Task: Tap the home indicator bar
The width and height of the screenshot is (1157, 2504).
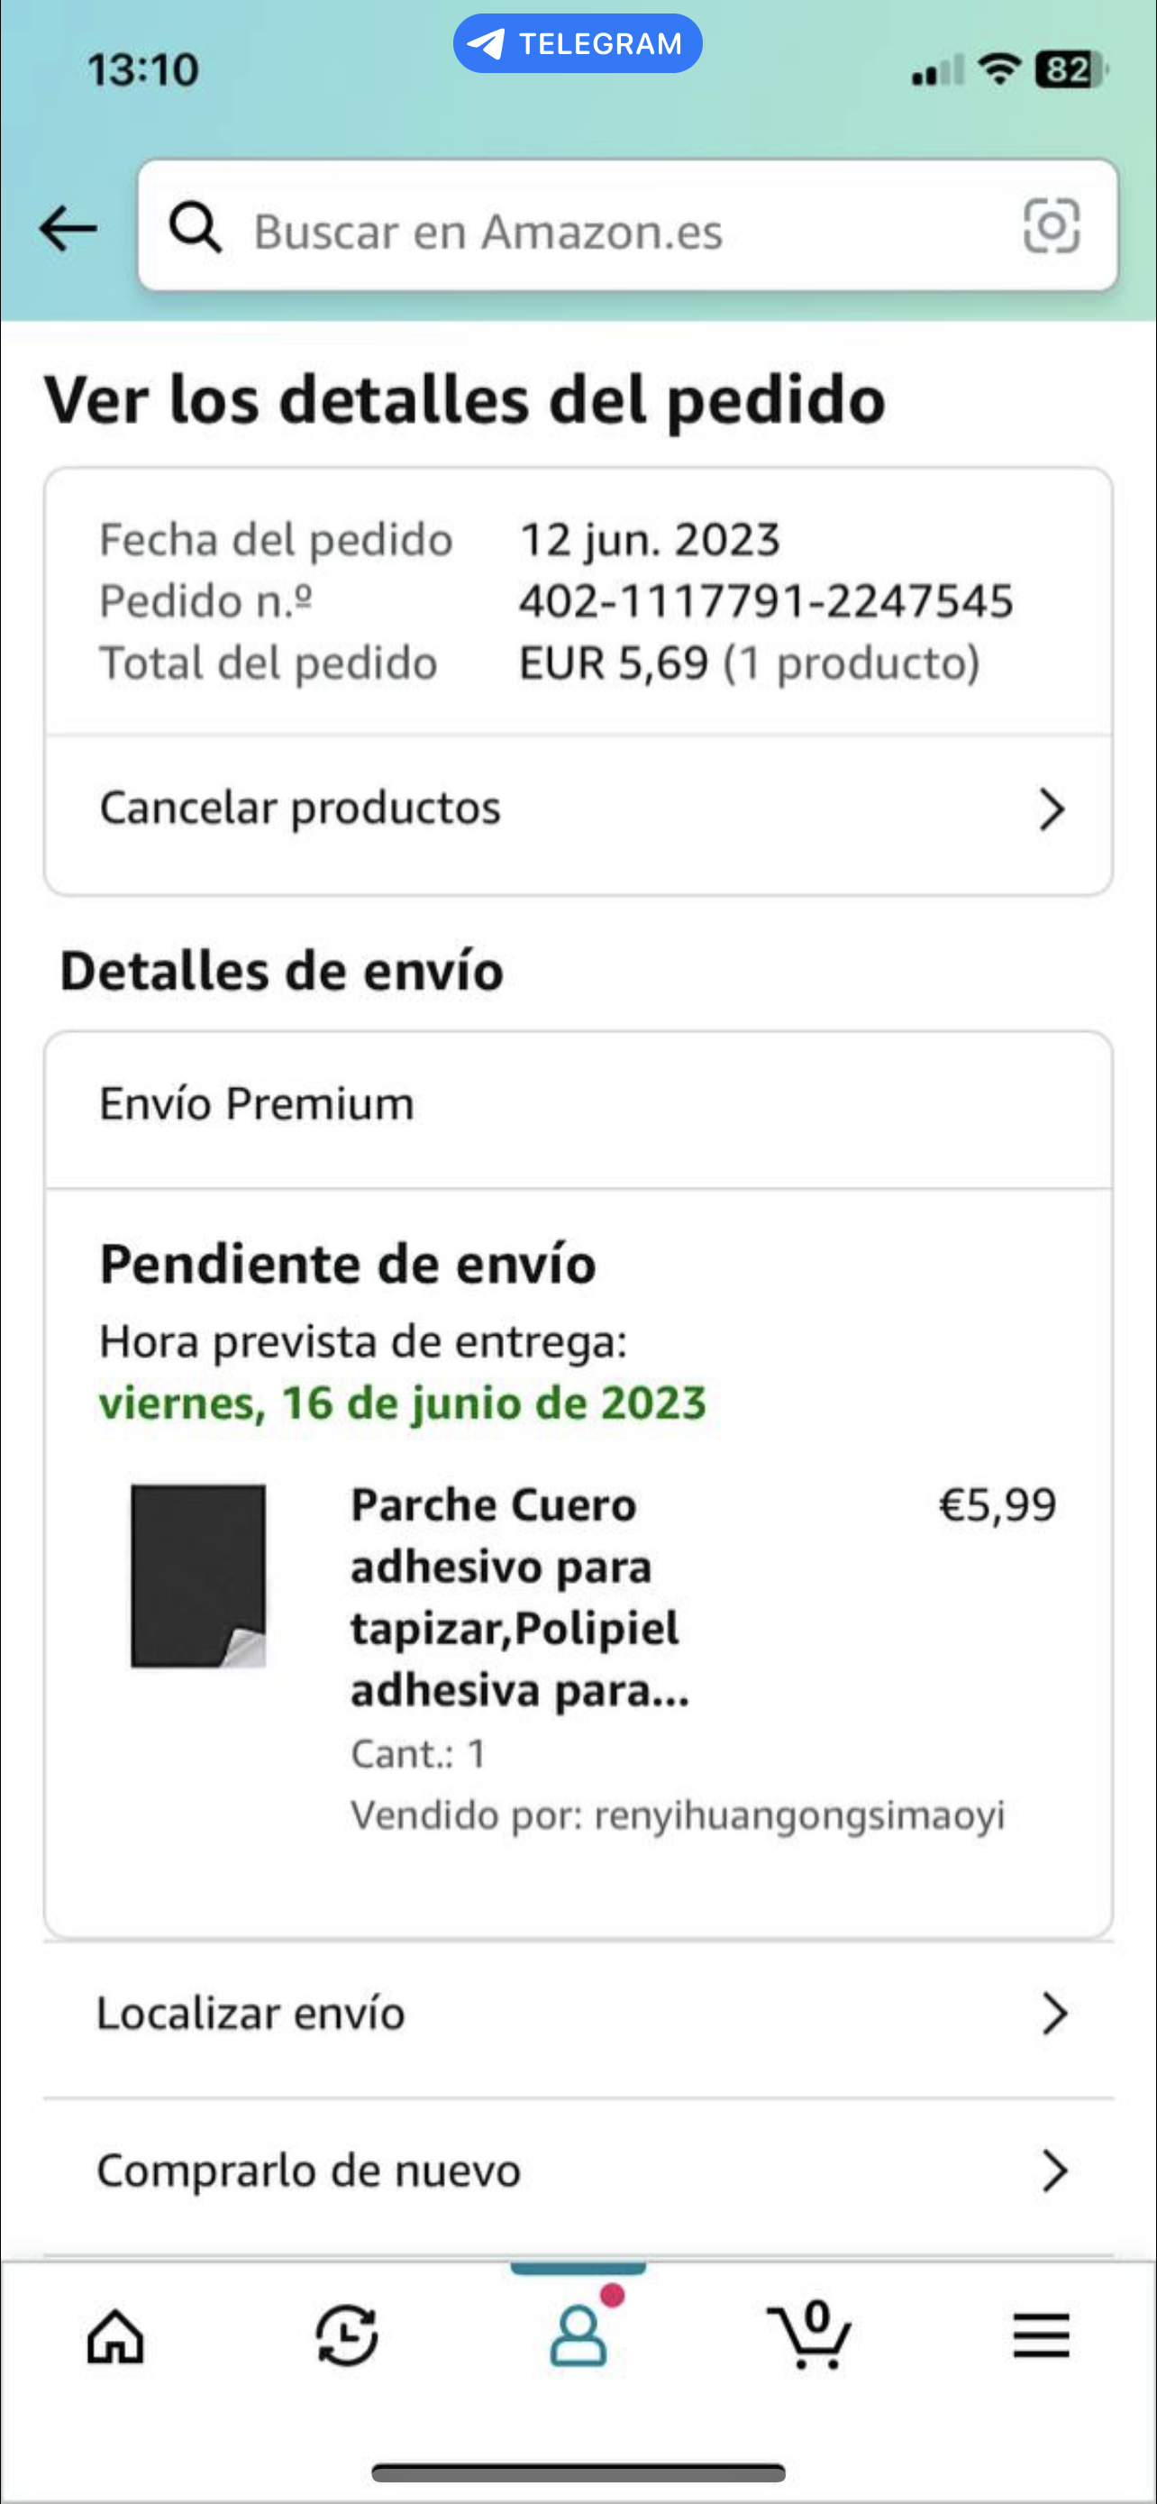Action: (578, 2472)
